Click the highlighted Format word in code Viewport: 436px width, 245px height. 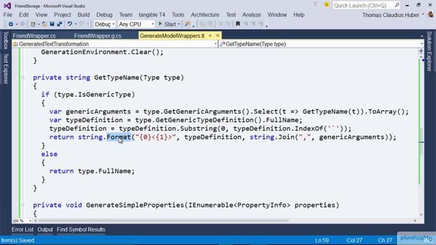click(x=119, y=137)
